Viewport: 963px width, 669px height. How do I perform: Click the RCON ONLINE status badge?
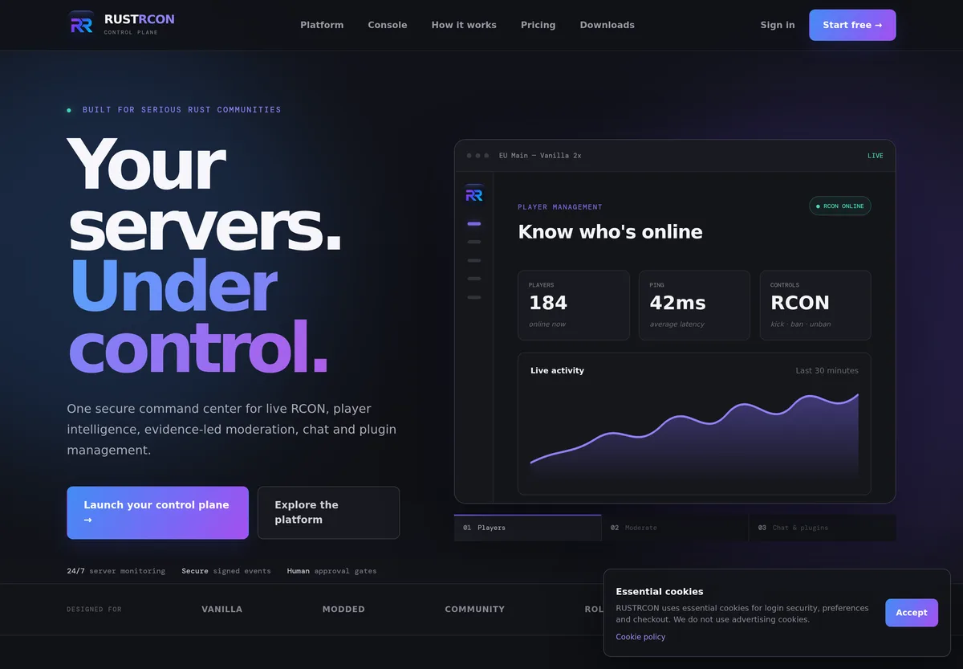tap(840, 206)
